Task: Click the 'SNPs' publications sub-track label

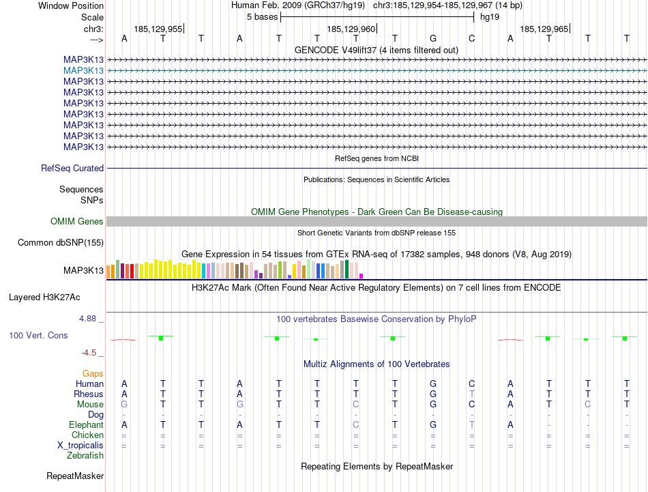Action: [x=92, y=200]
